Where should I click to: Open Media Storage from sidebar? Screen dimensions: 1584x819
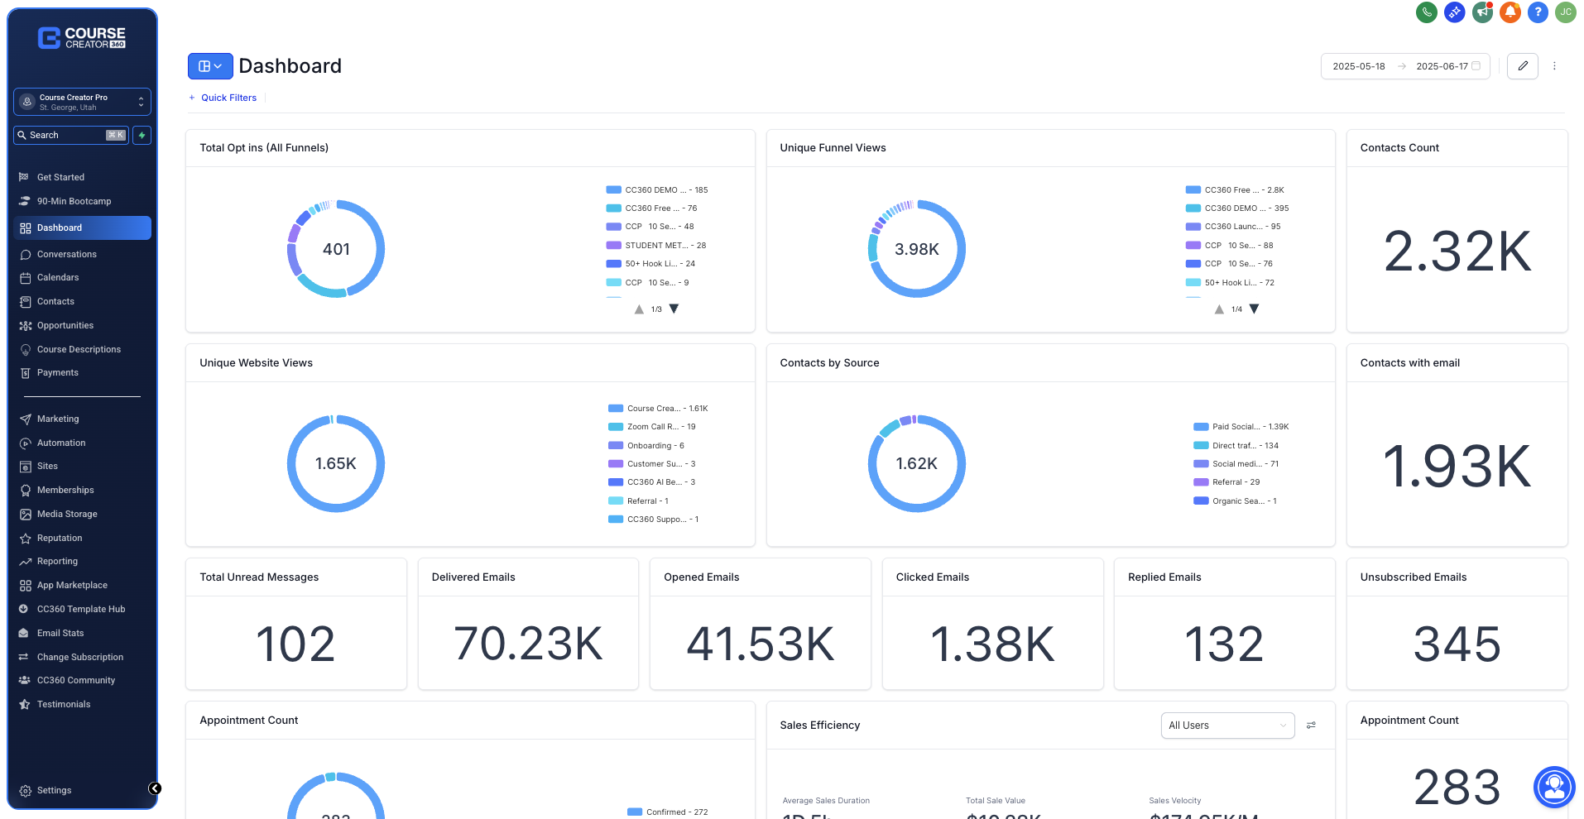[x=68, y=514]
